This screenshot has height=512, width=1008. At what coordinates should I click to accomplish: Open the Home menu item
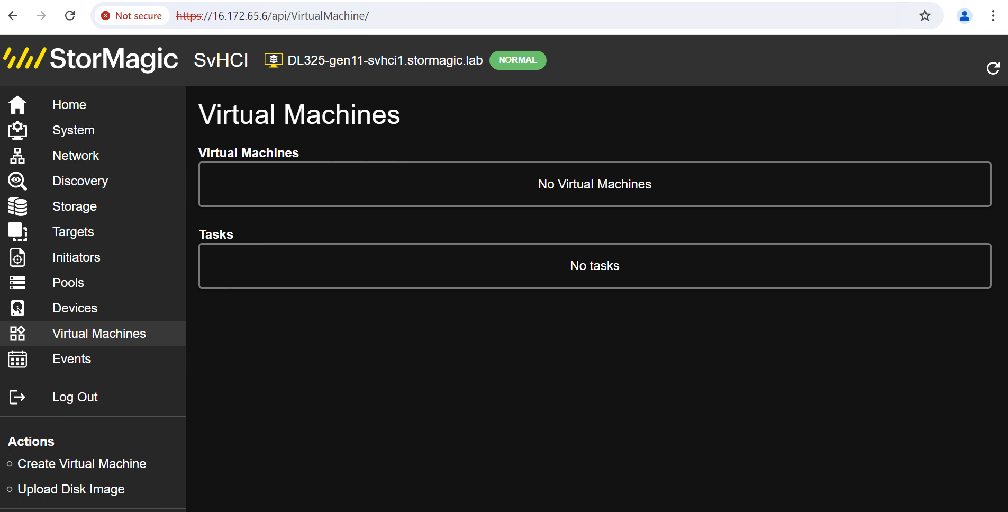[69, 105]
